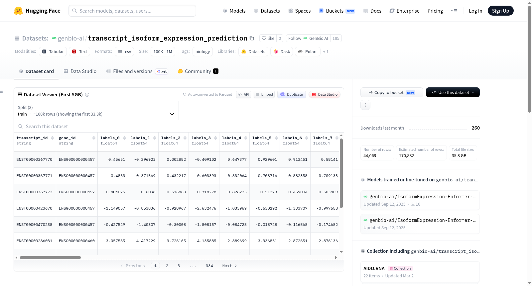Click Copy to bucket button
This screenshot has width=532, height=286.
click(392, 92)
